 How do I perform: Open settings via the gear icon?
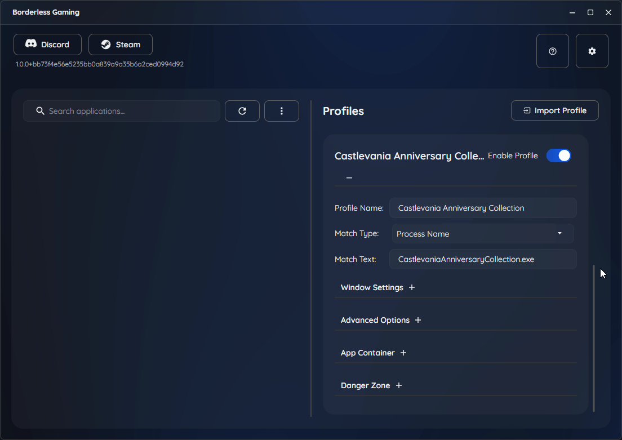click(x=592, y=51)
